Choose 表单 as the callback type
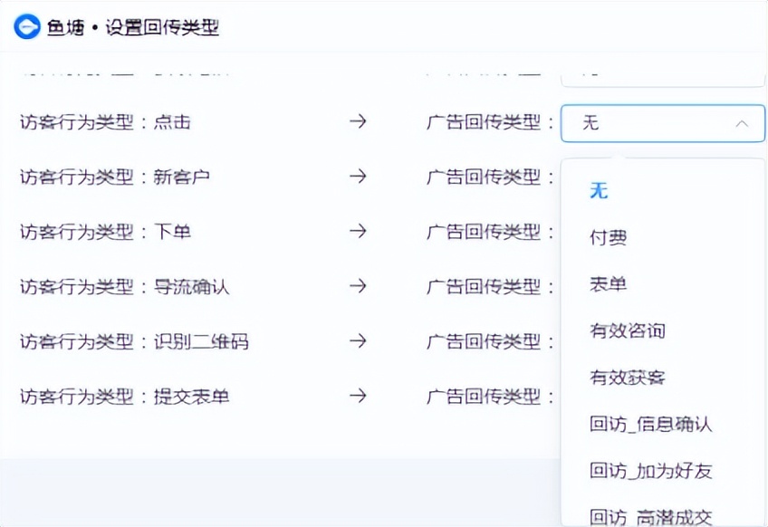 [x=608, y=283]
